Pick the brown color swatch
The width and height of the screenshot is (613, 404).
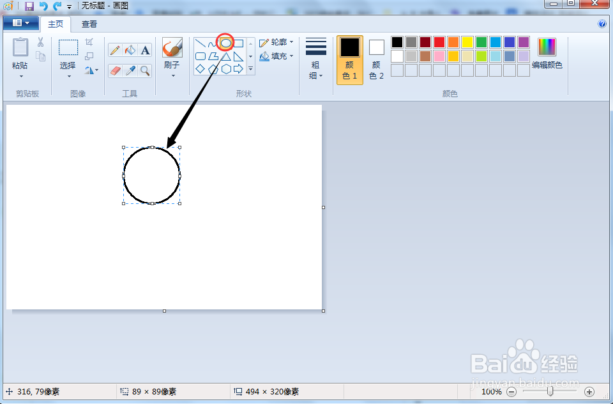(425, 56)
